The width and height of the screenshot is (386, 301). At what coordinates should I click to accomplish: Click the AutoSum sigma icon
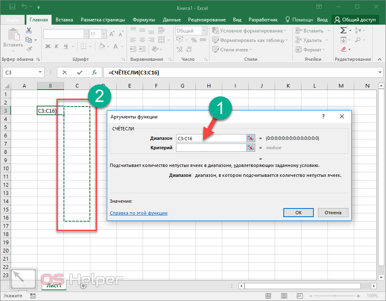click(343, 30)
